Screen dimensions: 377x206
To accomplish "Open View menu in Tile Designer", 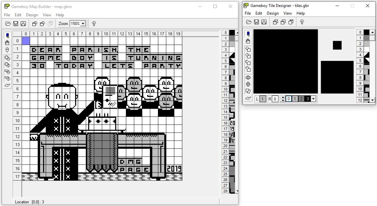I will click(x=288, y=13).
